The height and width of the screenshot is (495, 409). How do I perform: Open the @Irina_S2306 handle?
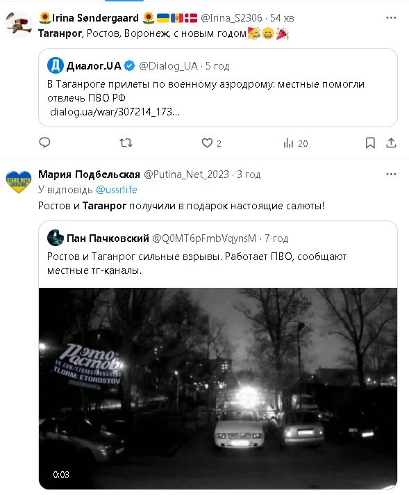231,18
